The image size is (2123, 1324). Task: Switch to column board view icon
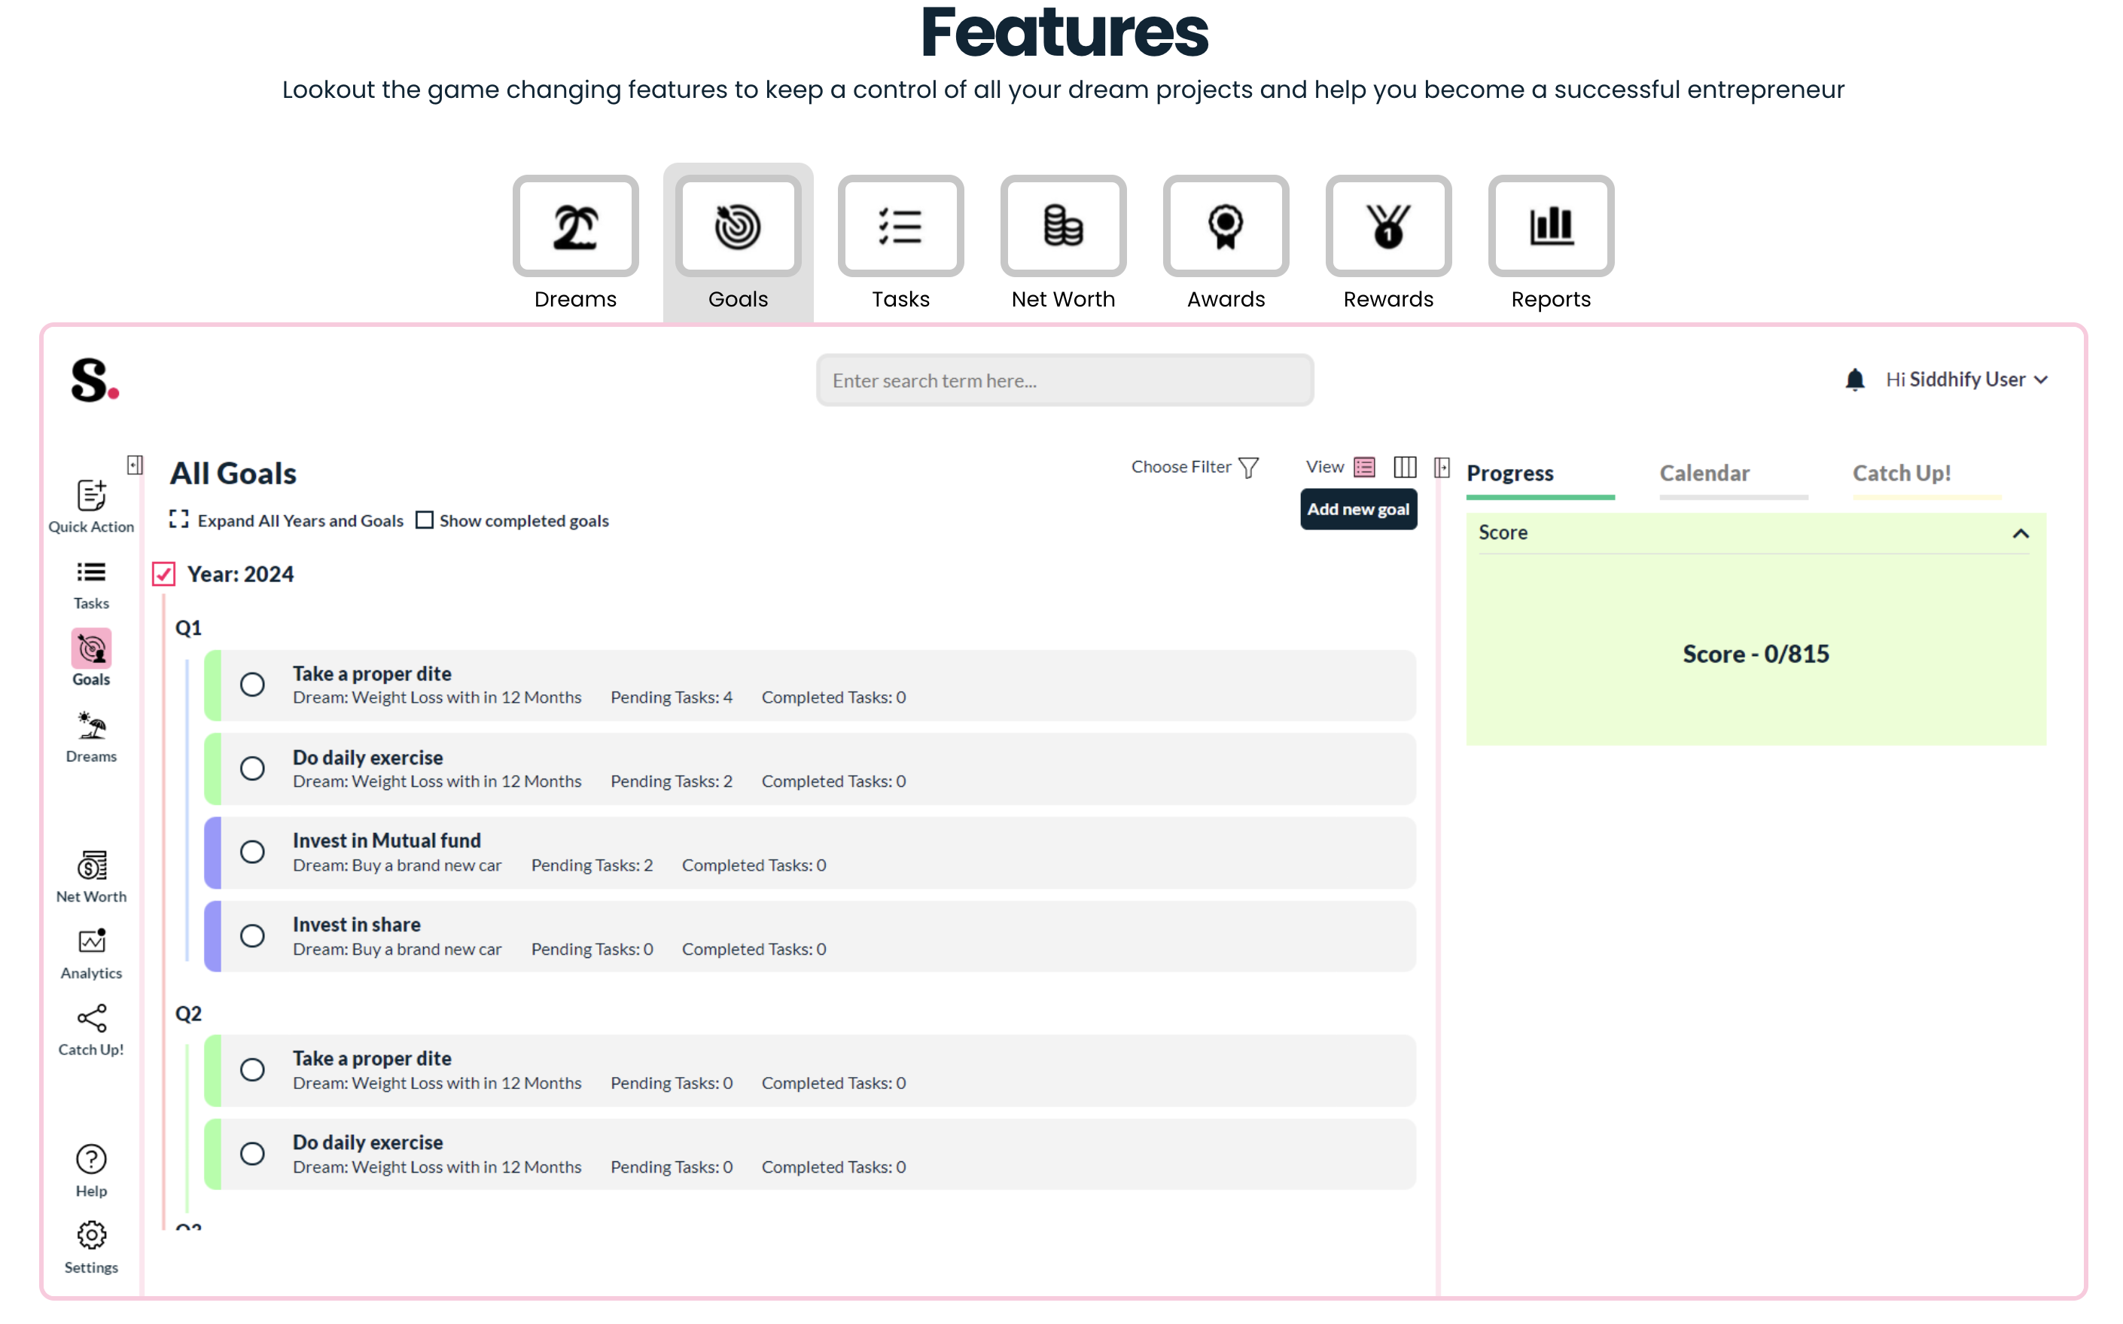click(x=1405, y=467)
